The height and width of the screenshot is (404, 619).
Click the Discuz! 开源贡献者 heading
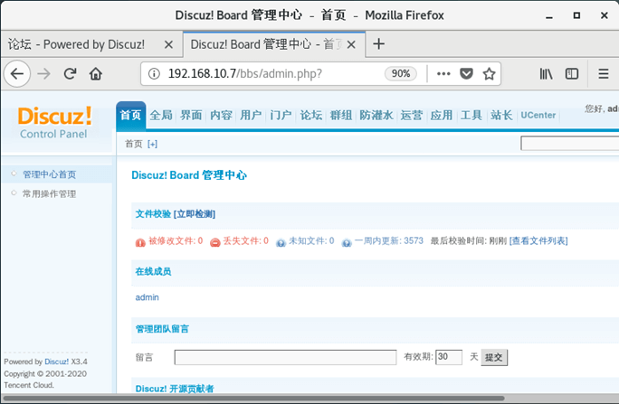click(x=175, y=389)
